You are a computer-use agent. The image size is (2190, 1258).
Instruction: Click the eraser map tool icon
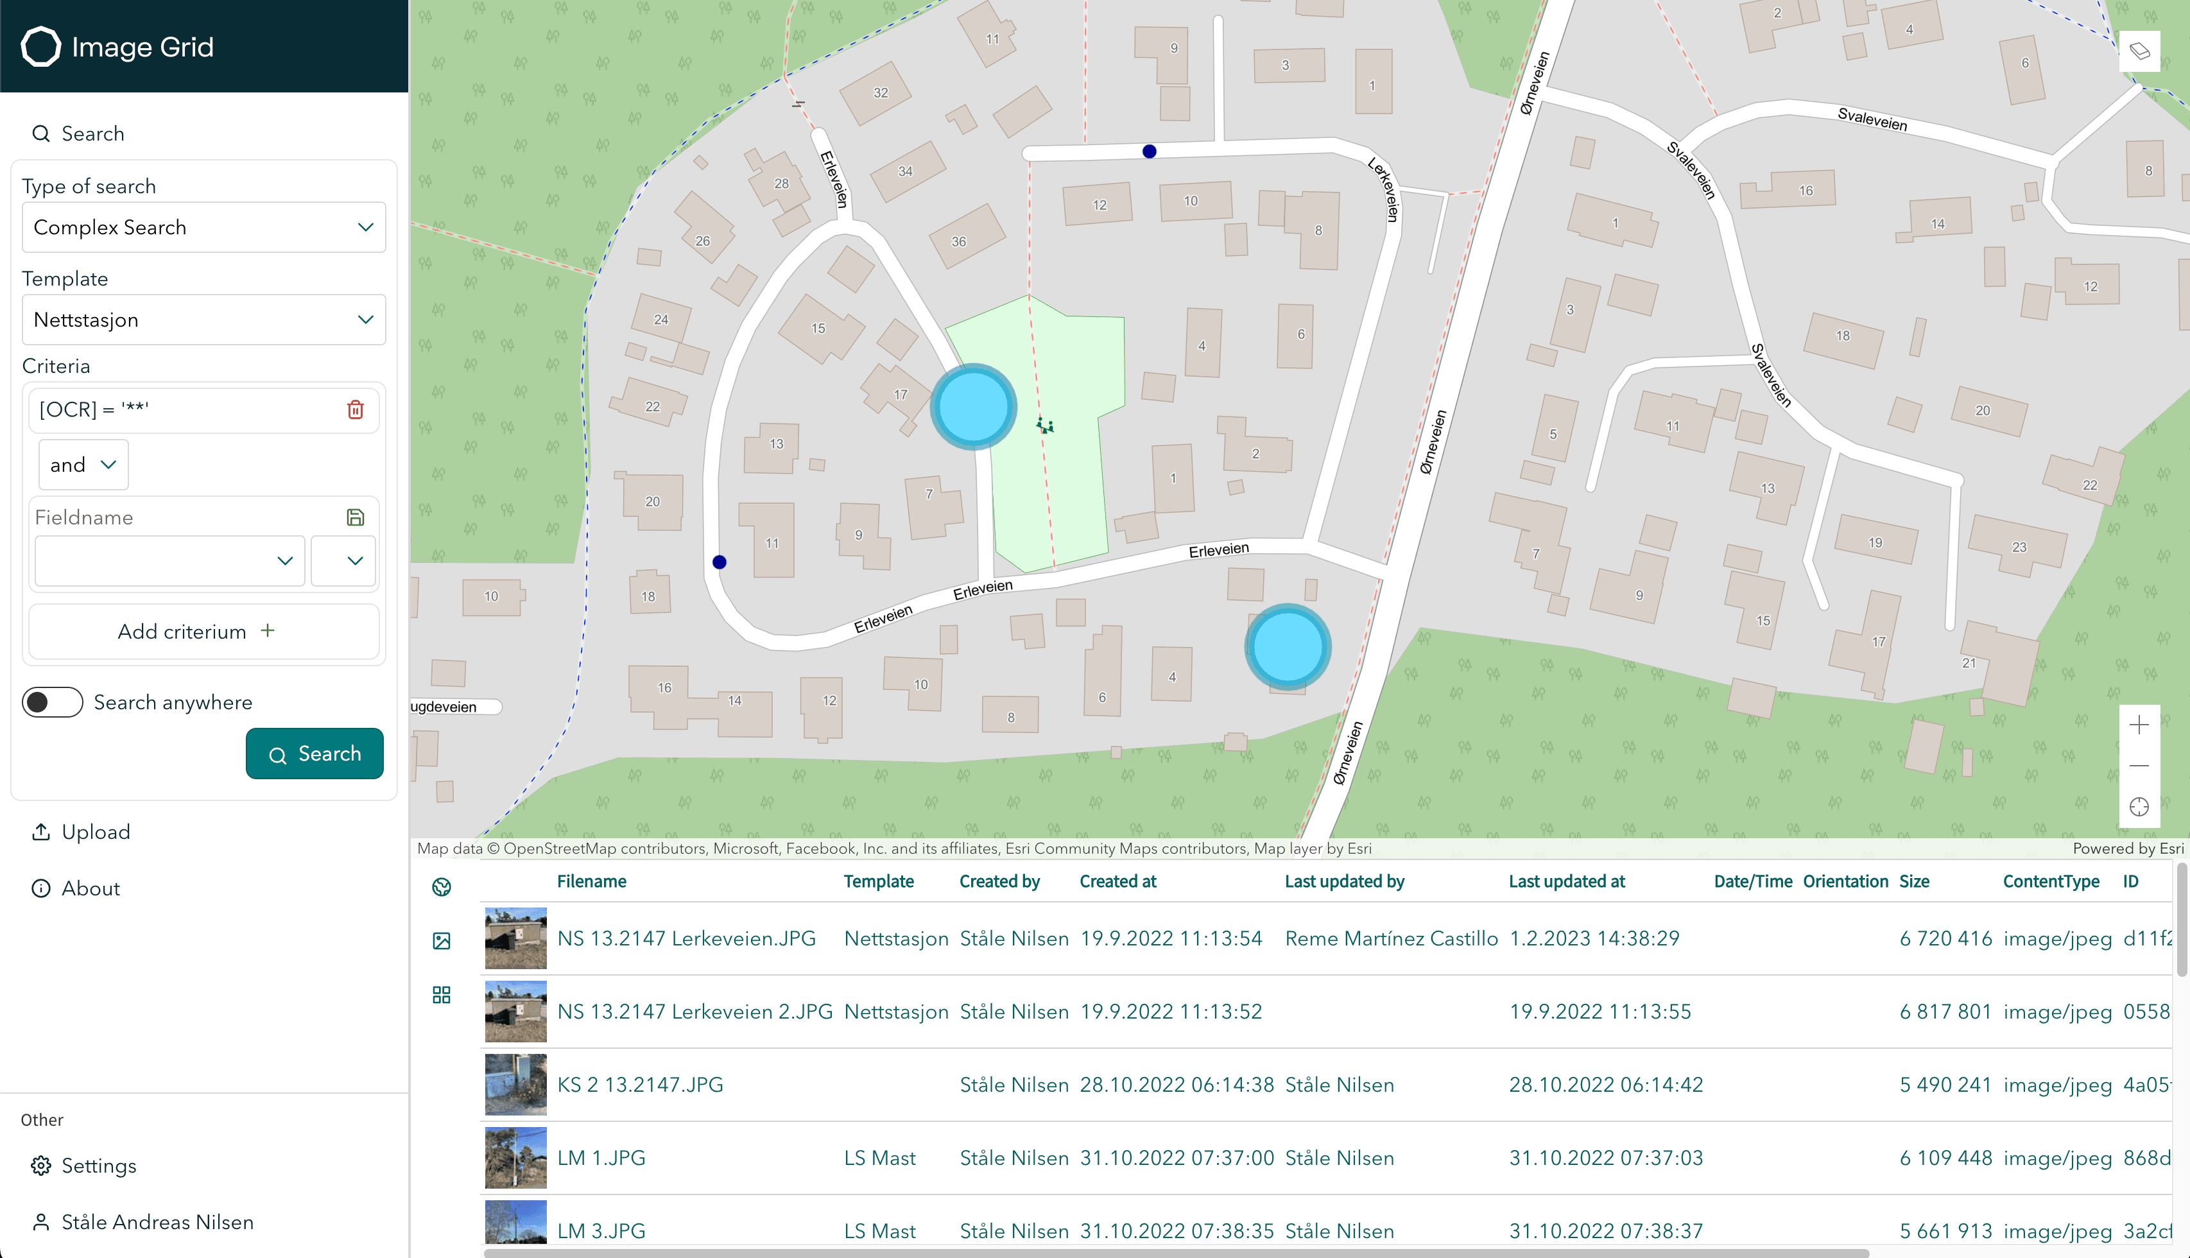click(2139, 51)
